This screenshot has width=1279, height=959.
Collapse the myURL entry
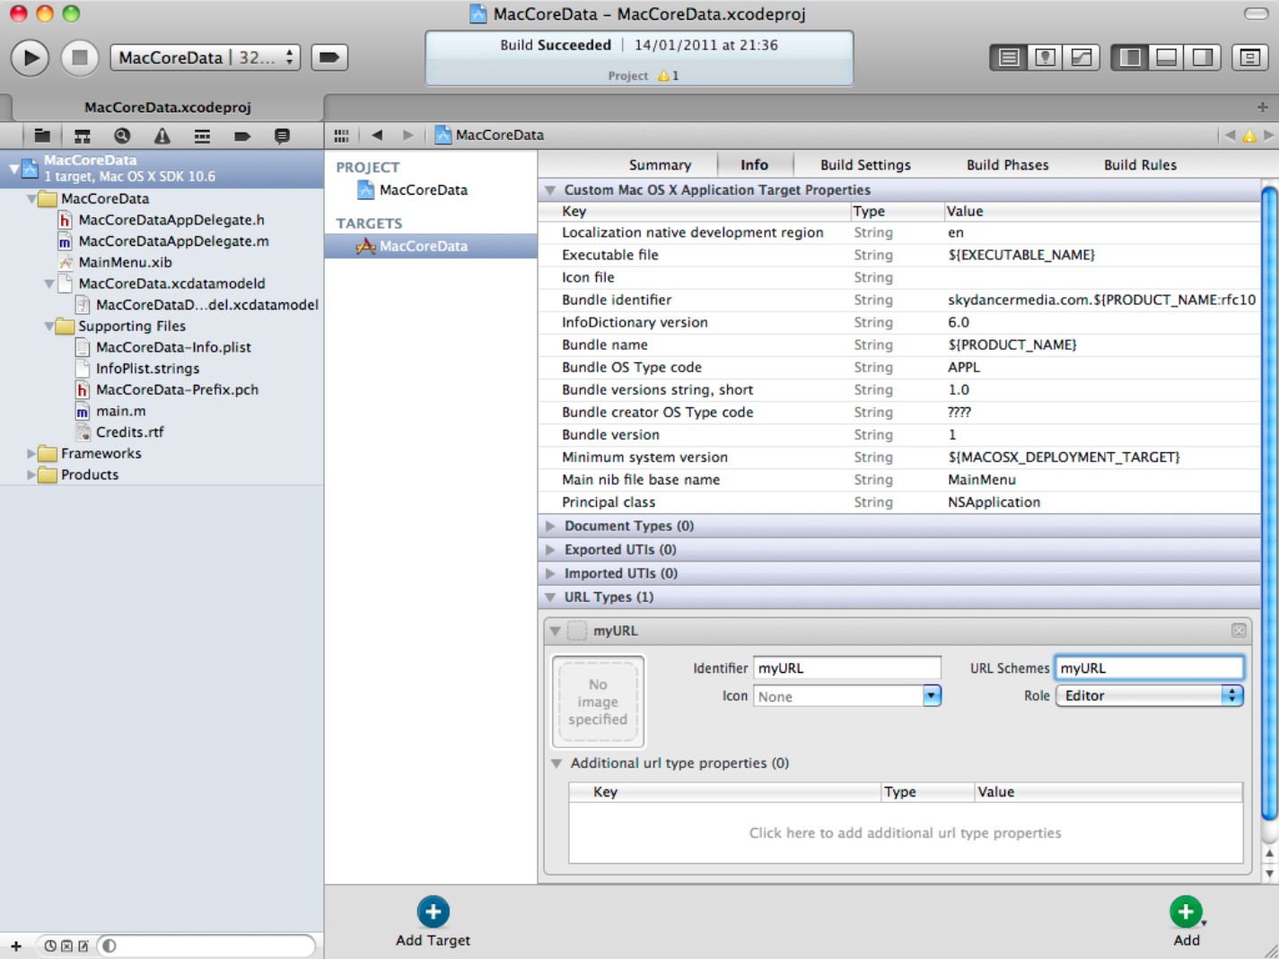point(555,631)
